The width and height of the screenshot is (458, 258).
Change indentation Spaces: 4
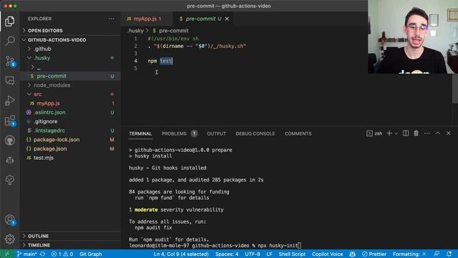(x=227, y=254)
